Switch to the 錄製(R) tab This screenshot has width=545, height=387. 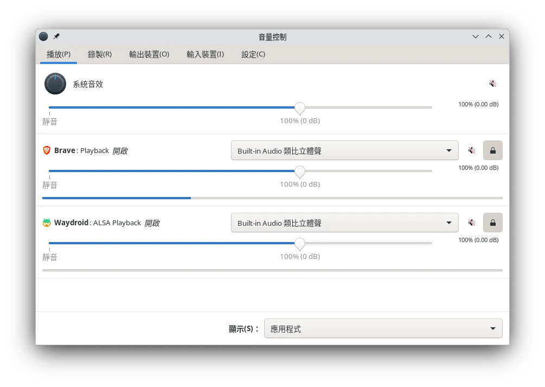click(100, 54)
